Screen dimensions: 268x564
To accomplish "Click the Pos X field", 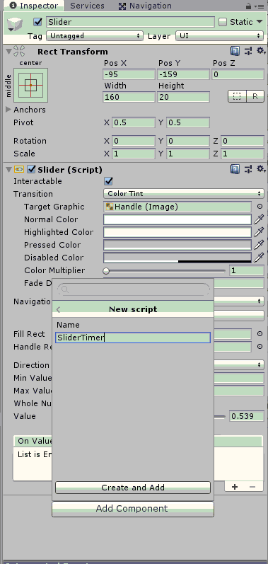I will point(129,74).
